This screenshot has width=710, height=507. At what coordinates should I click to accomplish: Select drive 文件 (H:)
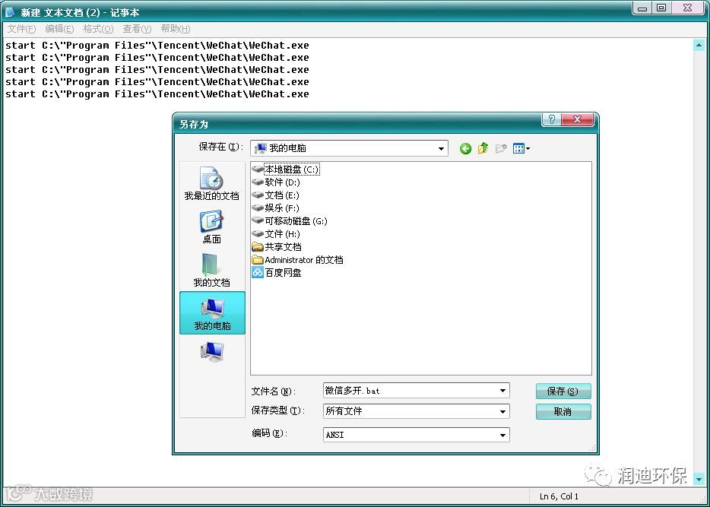[276, 234]
